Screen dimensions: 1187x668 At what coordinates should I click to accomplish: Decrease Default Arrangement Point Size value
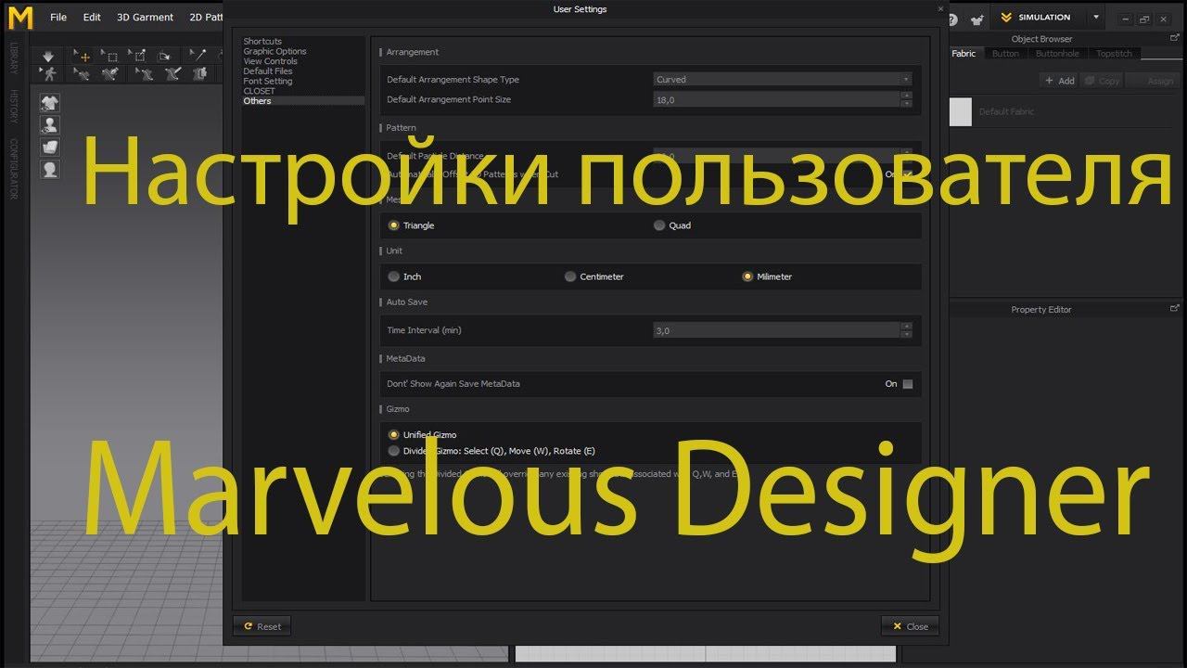point(906,103)
